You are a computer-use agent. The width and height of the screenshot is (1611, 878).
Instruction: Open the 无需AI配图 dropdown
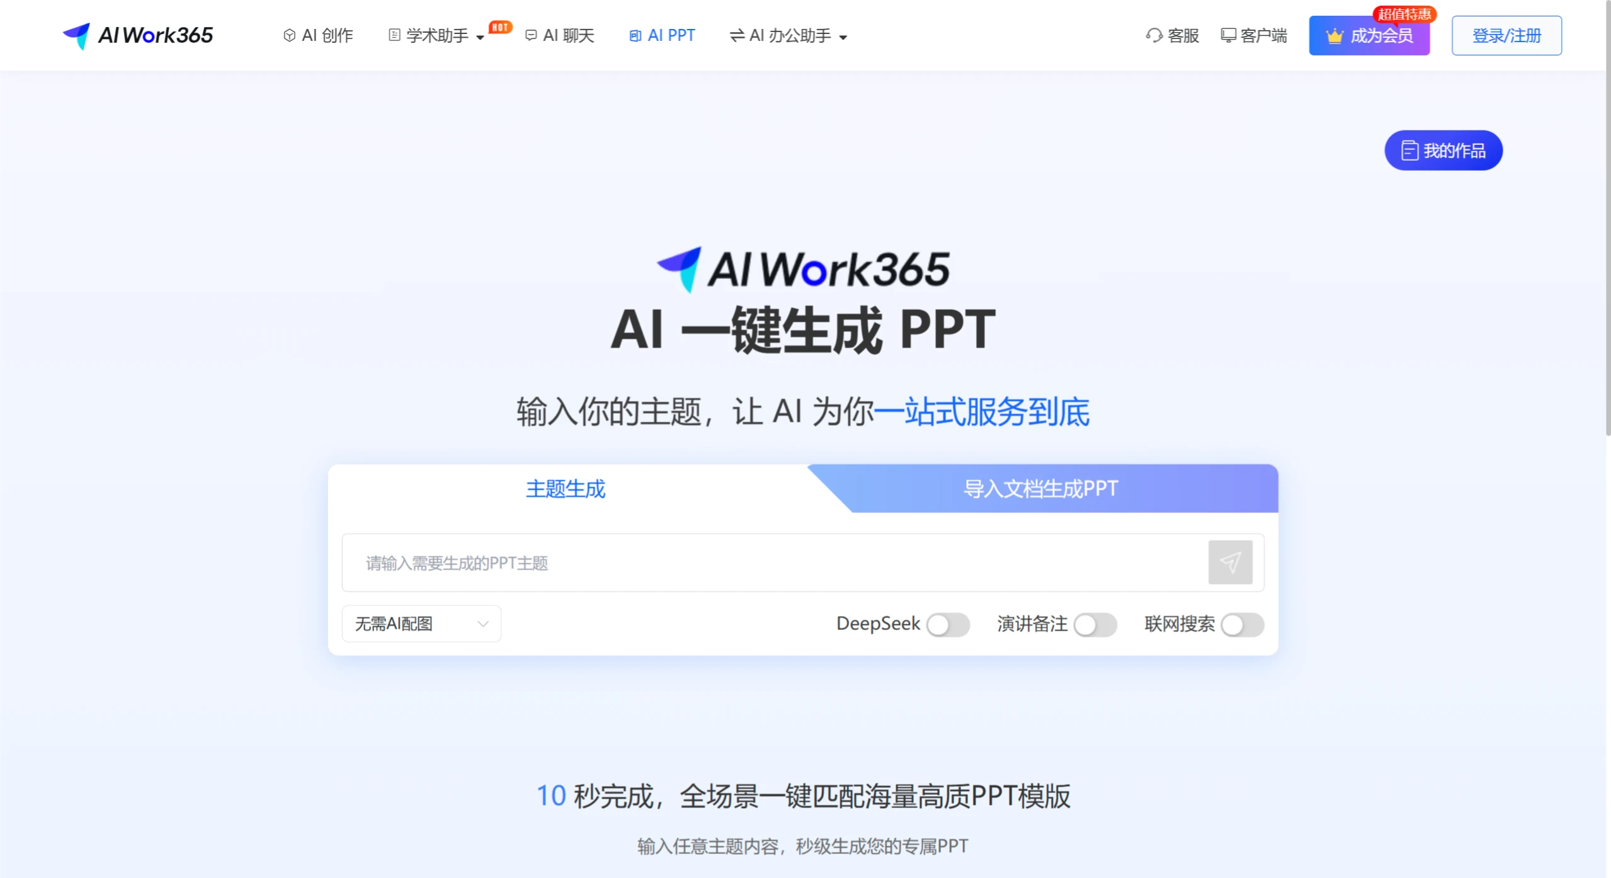pos(421,623)
